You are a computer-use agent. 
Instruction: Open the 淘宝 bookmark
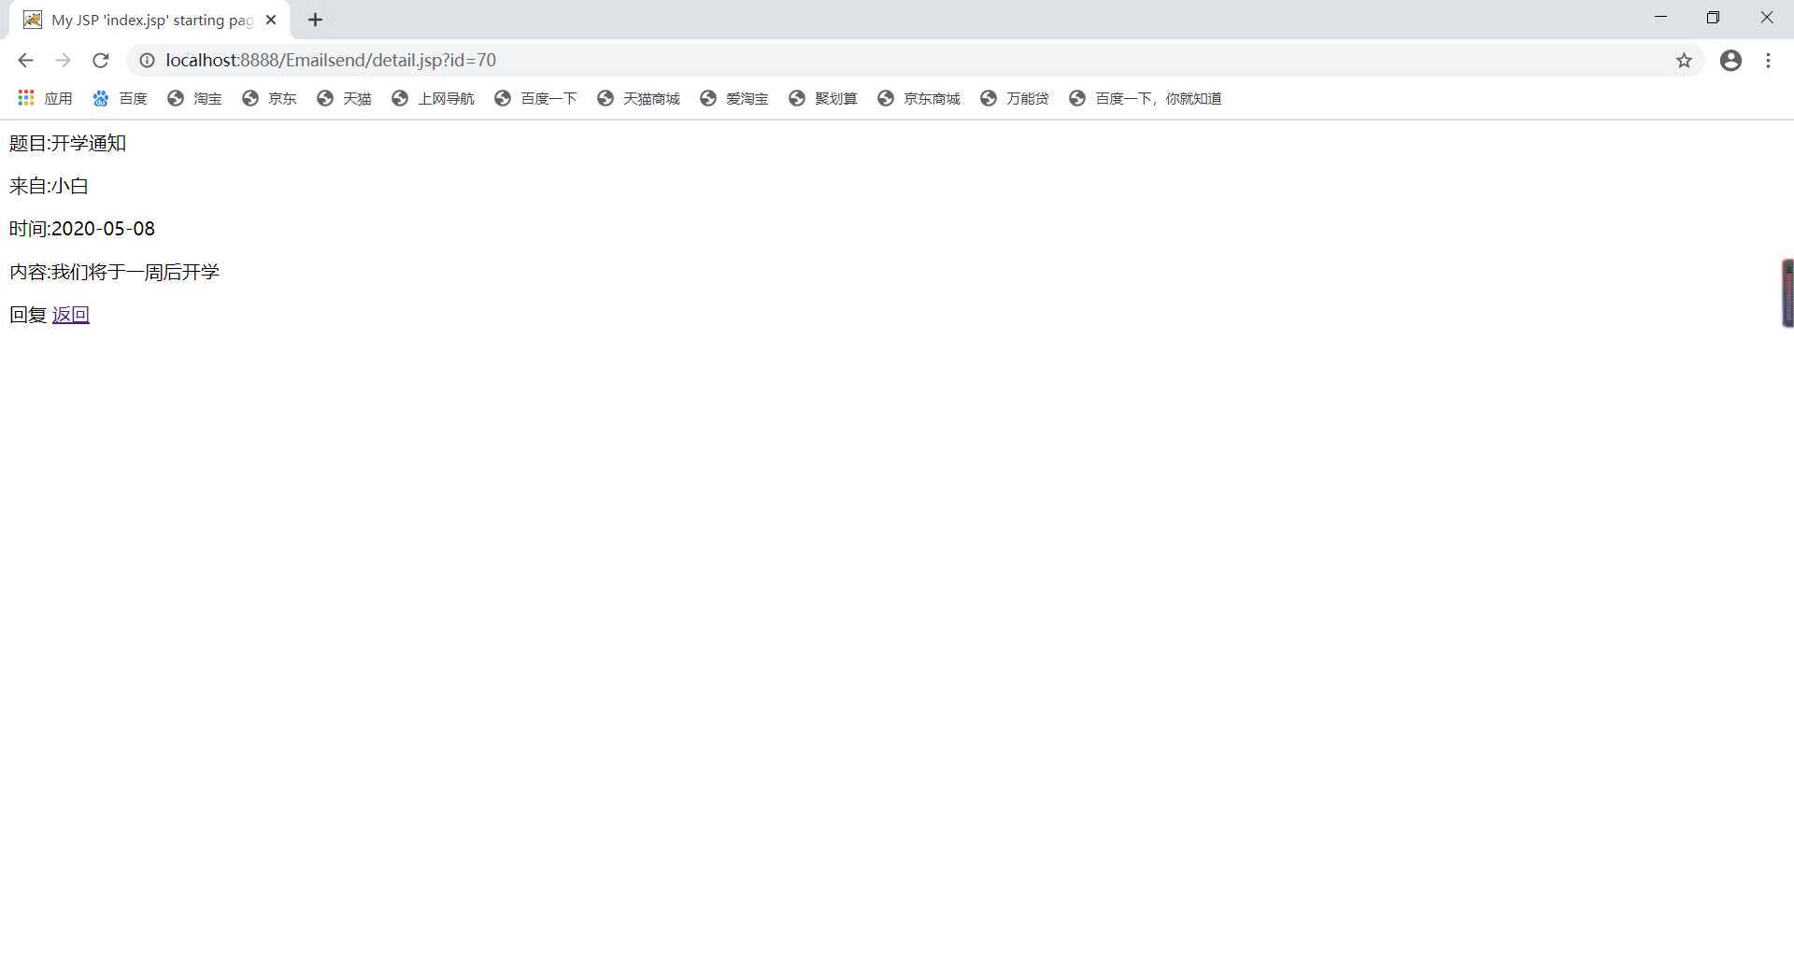pos(194,98)
